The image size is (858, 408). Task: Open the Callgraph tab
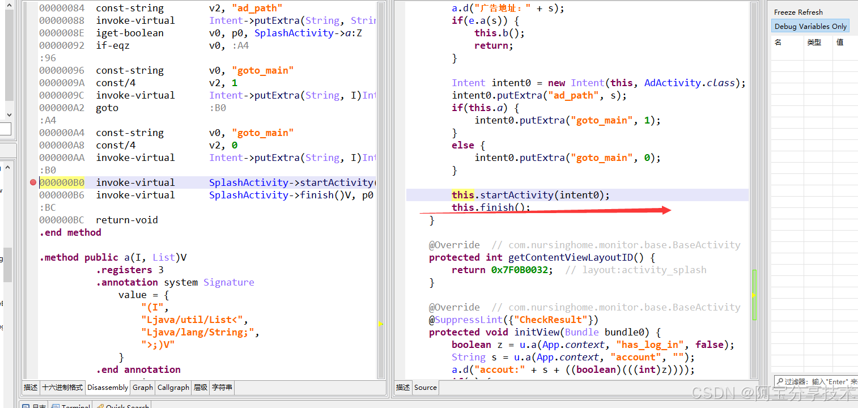pos(173,388)
